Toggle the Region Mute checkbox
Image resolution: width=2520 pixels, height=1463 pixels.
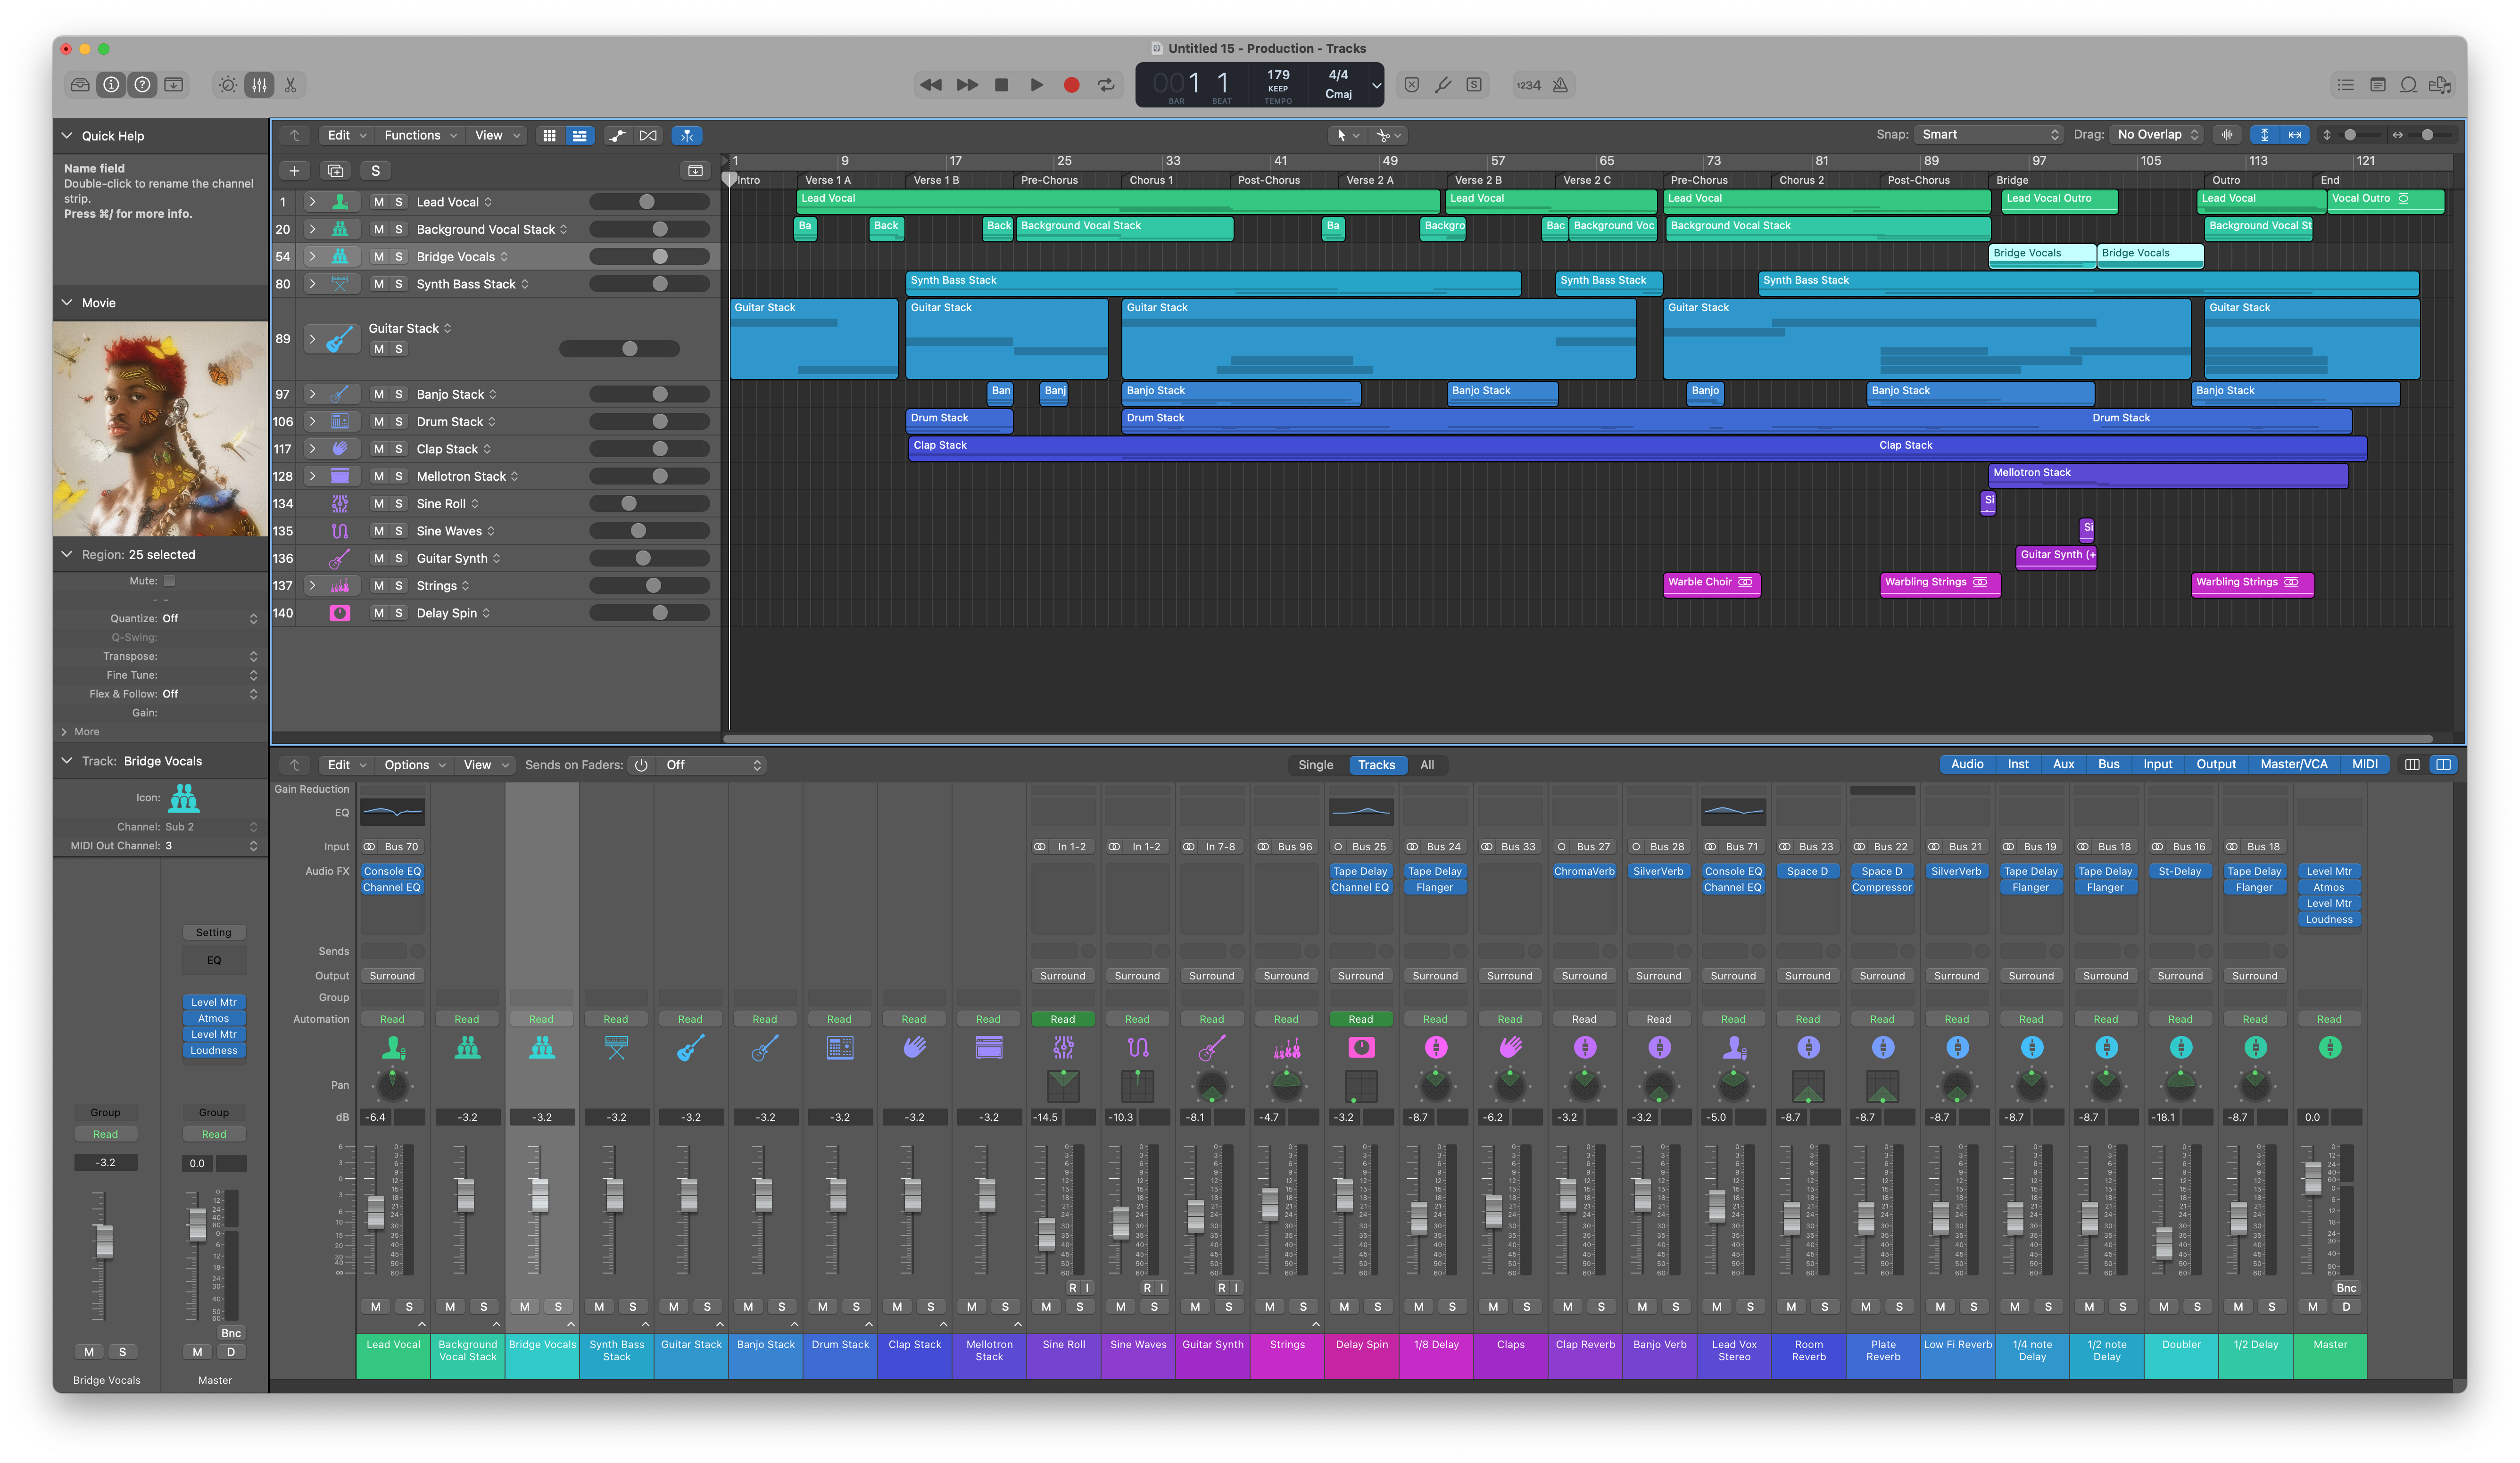click(x=169, y=581)
